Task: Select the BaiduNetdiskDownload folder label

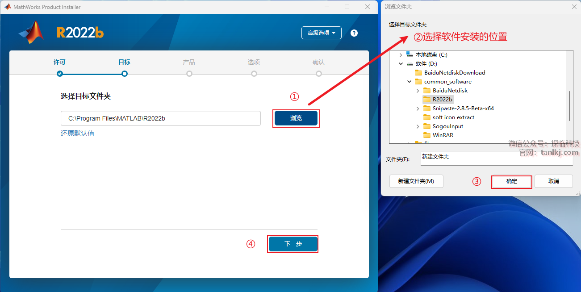Action: click(x=455, y=73)
